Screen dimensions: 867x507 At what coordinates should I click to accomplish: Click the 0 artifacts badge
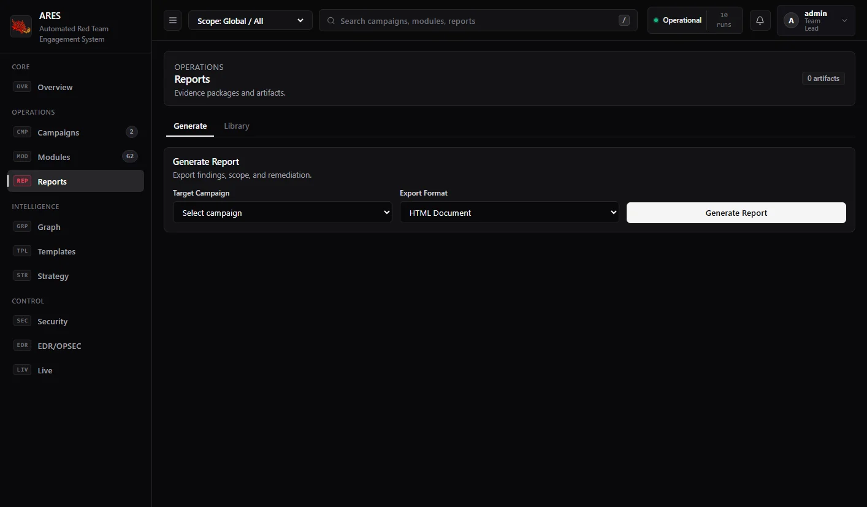click(823, 78)
